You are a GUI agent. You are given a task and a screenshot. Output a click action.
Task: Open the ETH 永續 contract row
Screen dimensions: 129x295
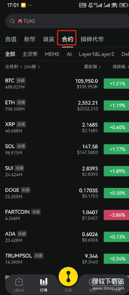(64, 106)
